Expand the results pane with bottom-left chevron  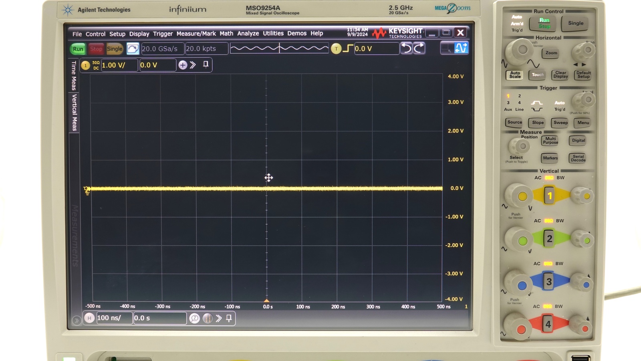pos(76,321)
